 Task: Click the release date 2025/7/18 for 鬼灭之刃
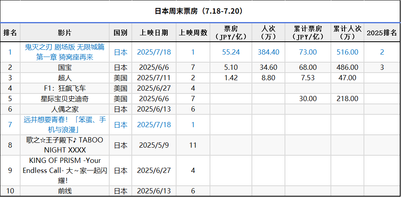pyautogui.click(x=154, y=52)
